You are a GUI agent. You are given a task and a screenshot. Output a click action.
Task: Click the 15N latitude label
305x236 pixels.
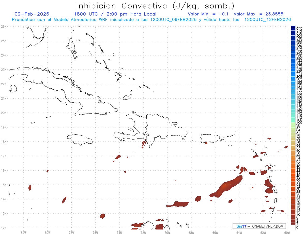tap(4, 185)
